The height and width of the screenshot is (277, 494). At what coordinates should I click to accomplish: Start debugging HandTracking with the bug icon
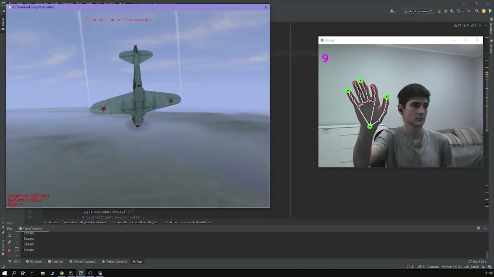(x=445, y=11)
